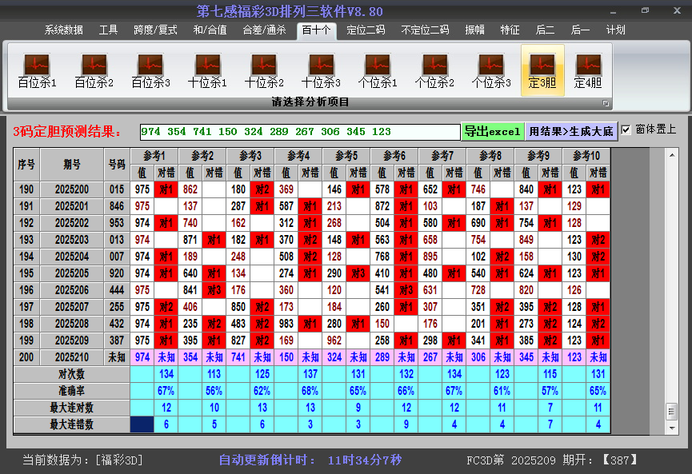The image size is (692, 474).
Task: Select the 百位杀3 analysis icon
Action: coord(150,70)
